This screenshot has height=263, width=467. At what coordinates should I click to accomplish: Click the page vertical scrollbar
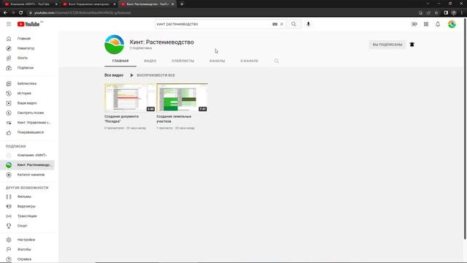(465, 129)
